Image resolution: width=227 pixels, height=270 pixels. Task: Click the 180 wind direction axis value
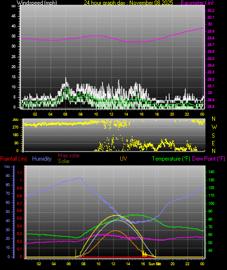pos(15,135)
